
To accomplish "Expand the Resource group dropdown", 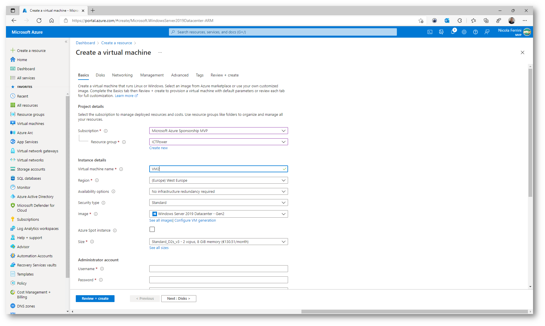I will click(219, 142).
